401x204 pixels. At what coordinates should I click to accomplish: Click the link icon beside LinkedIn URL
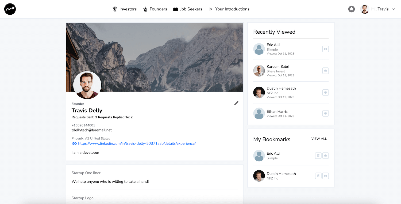click(x=74, y=143)
